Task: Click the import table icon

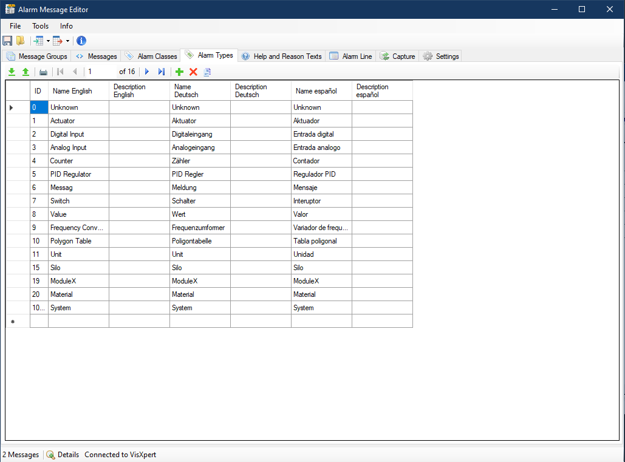Action: pos(38,41)
